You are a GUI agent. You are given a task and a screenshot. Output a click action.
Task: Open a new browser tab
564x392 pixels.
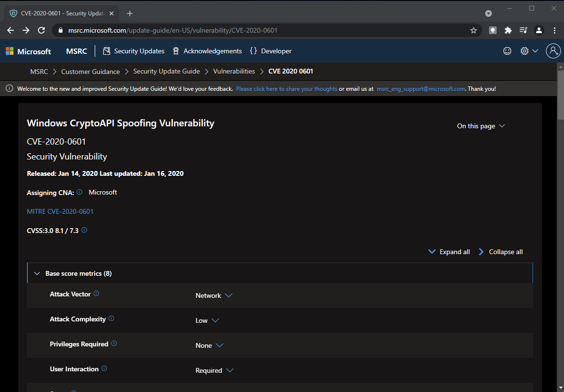coord(130,13)
